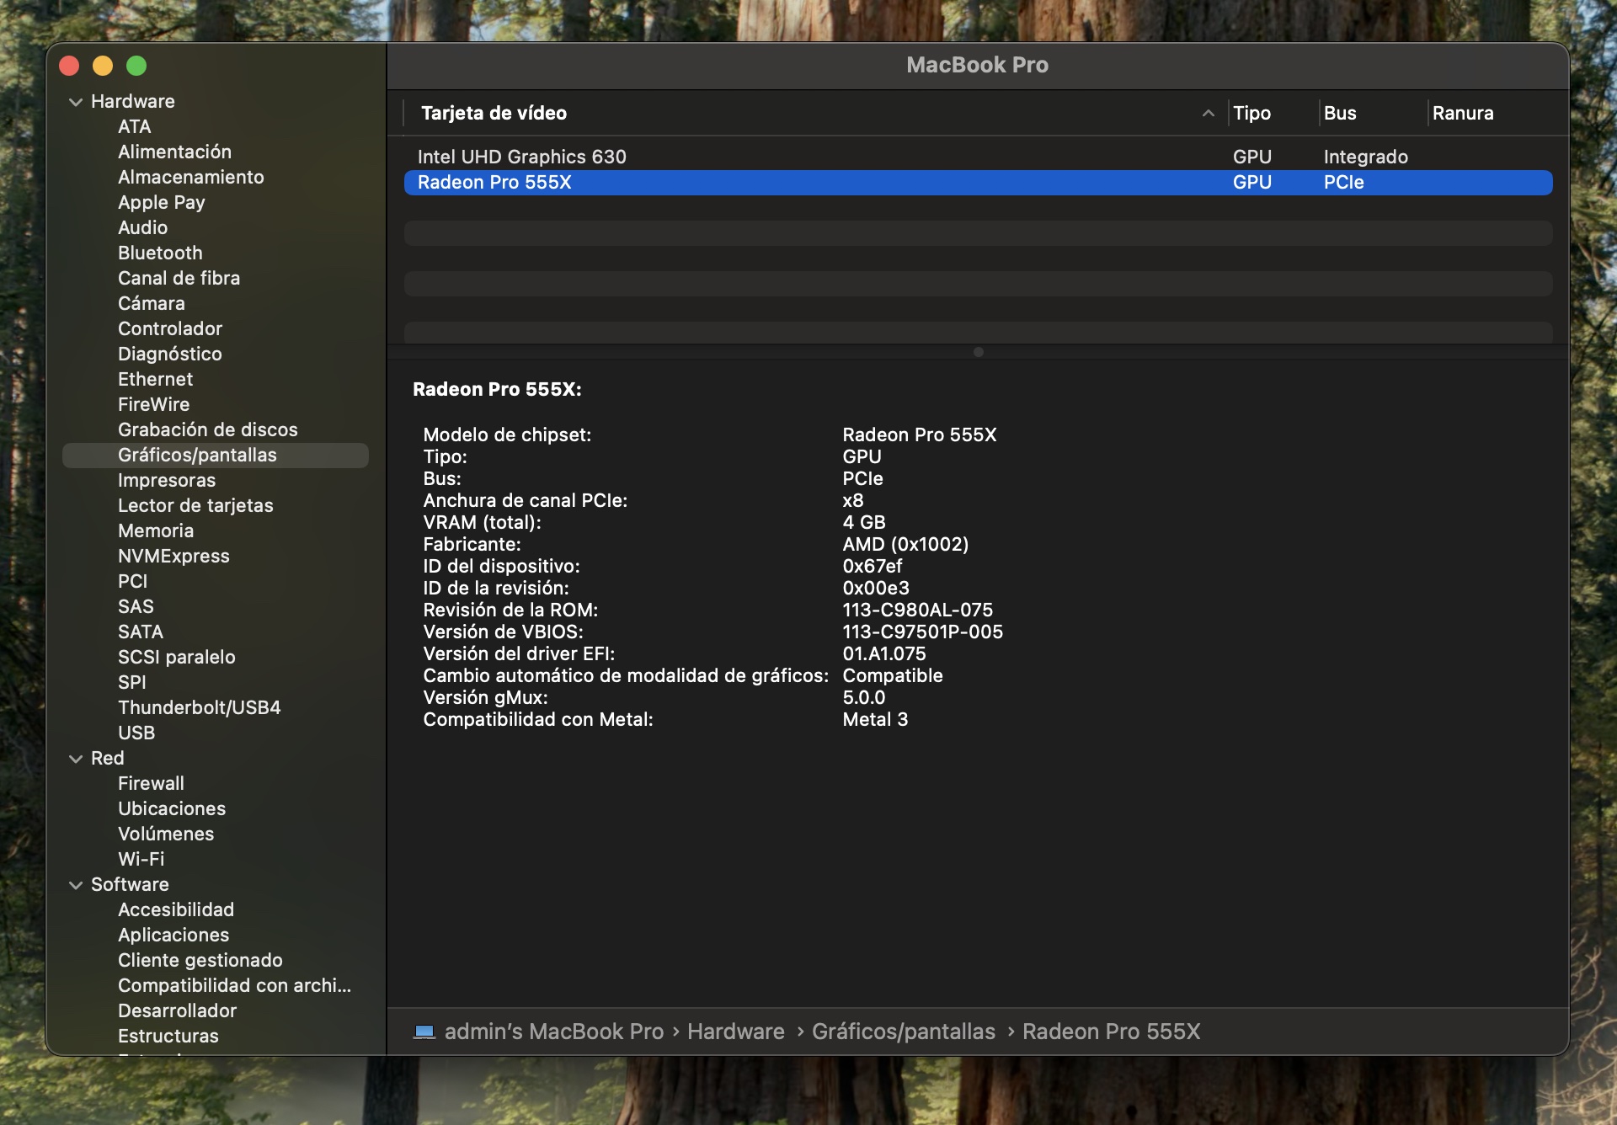Click the split divider handle dot

point(978,352)
